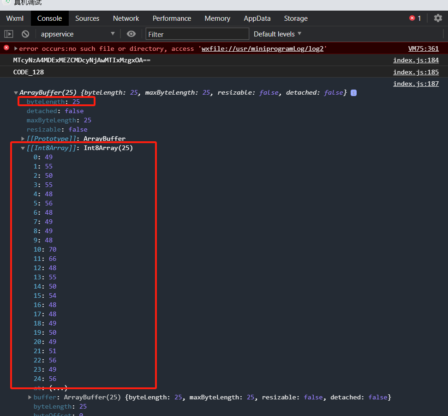Toggle the console sidebar panel icon
448x416 pixels.
point(9,34)
